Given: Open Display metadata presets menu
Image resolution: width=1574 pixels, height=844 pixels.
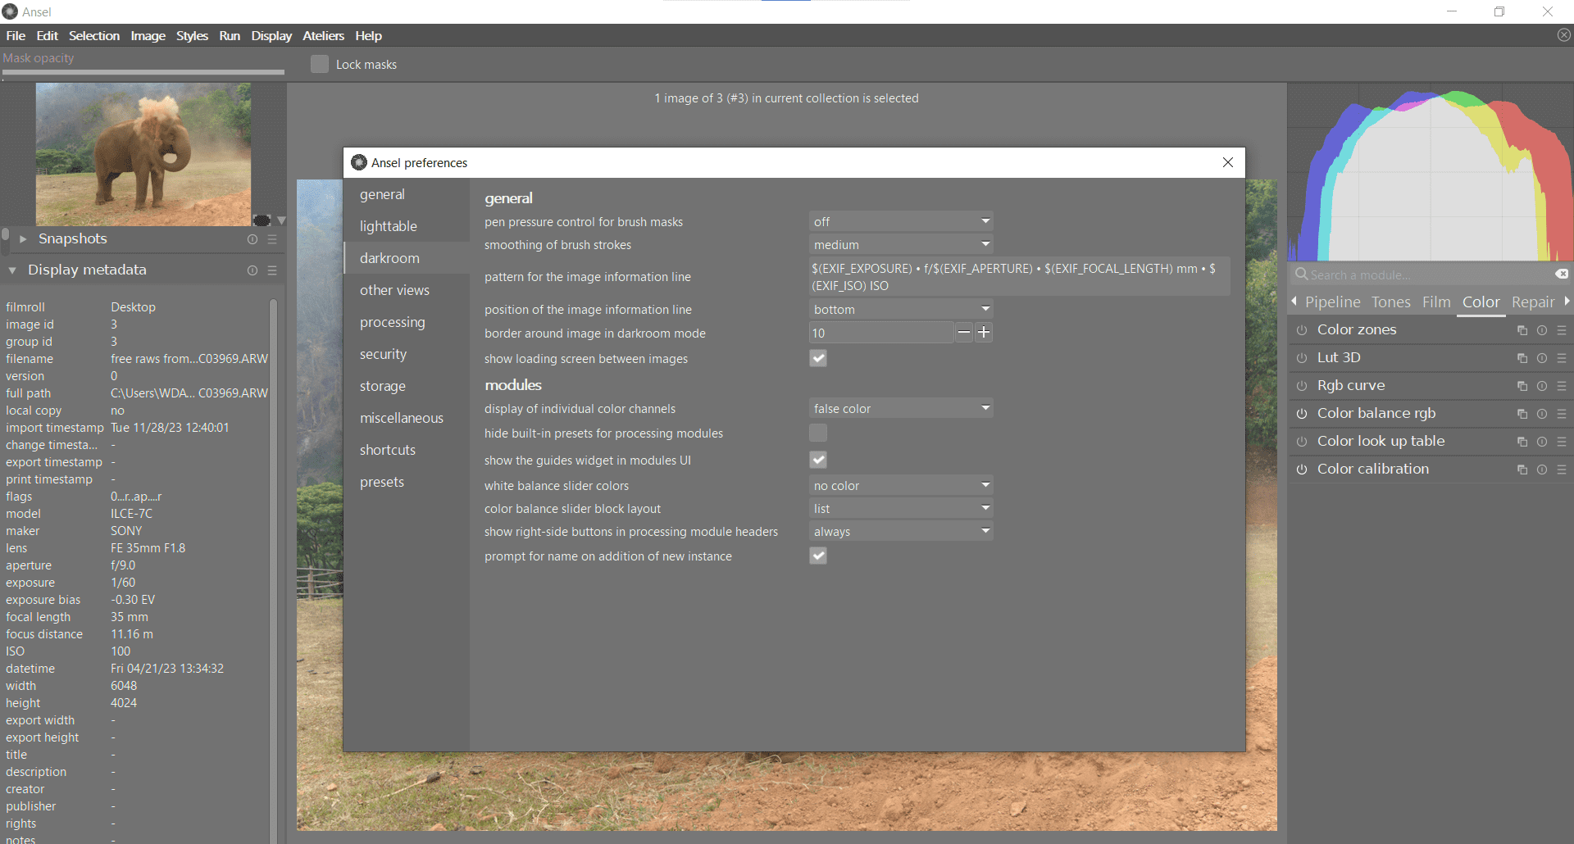Looking at the screenshot, I should coord(272,270).
